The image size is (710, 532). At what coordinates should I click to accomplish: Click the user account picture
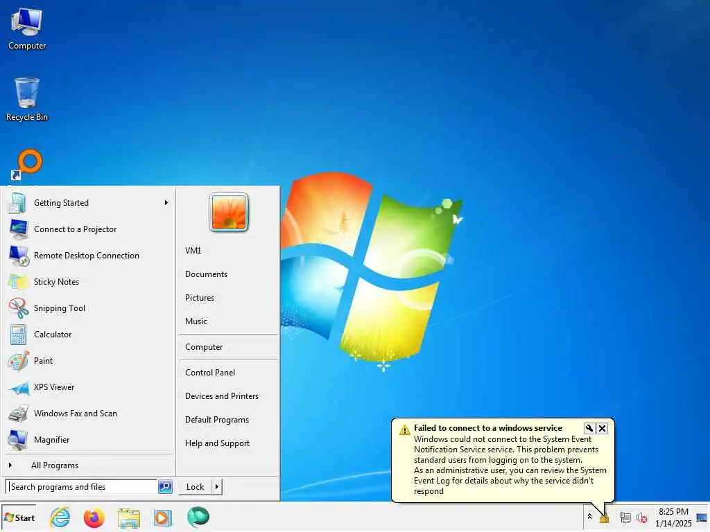tap(229, 212)
